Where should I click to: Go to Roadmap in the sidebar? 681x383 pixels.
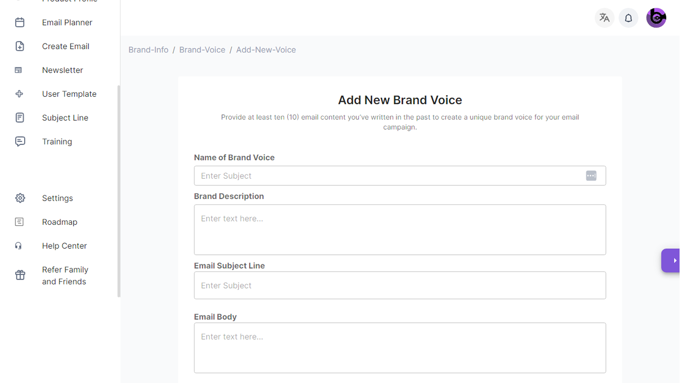pos(60,222)
